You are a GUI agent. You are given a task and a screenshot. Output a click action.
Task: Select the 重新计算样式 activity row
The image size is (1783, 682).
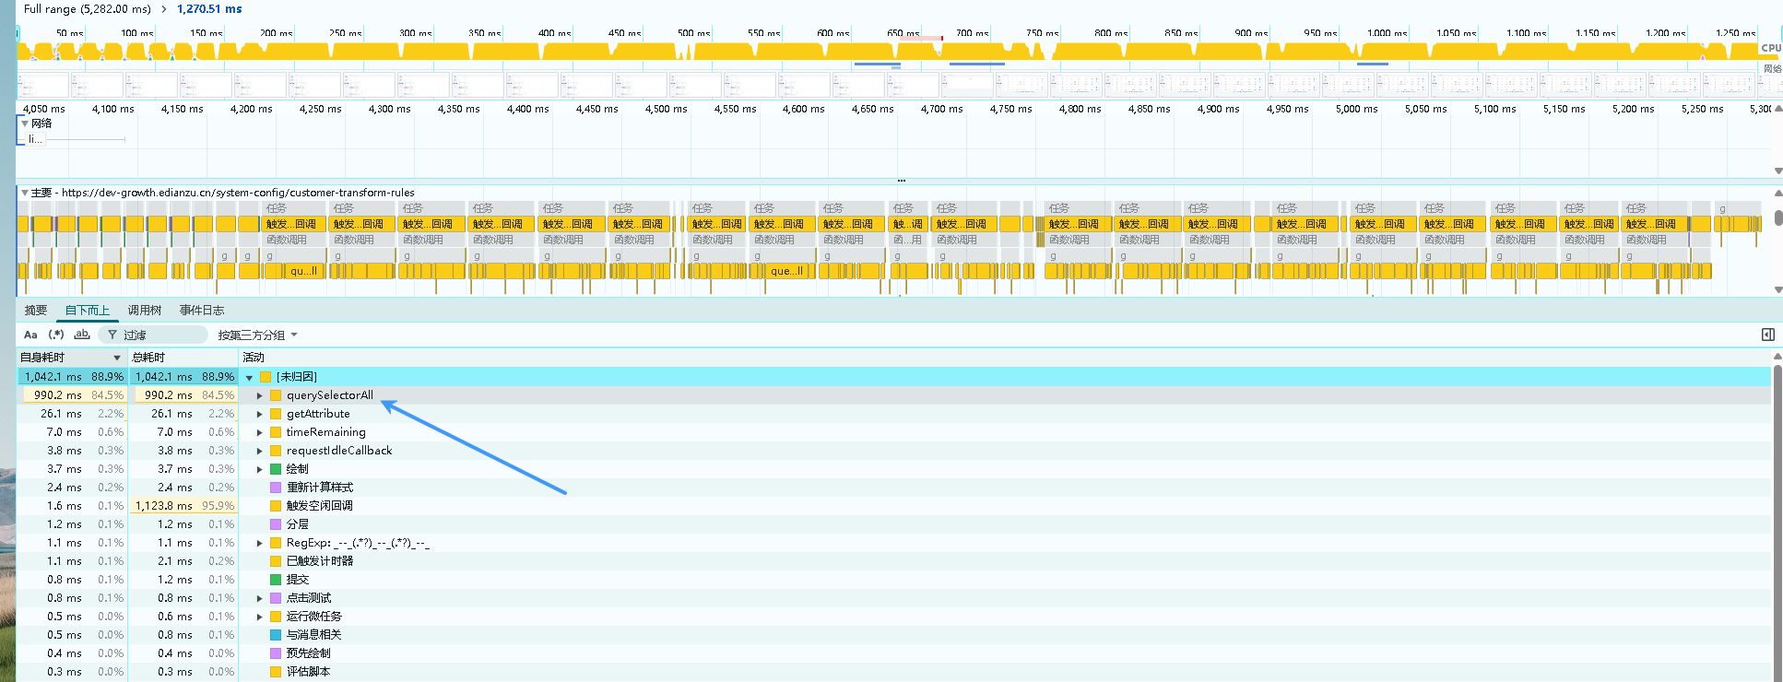(894, 488)
